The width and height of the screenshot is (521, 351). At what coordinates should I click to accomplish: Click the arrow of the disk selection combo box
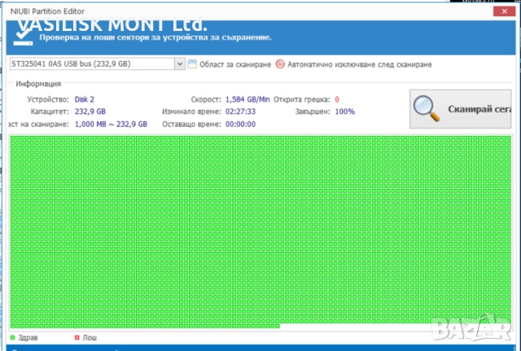pyautogui.click(x=179, y=64)
